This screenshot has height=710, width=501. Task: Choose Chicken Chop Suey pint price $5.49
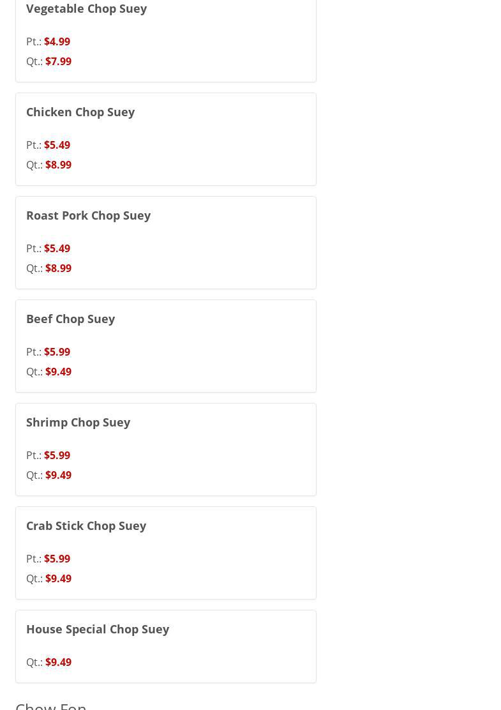pyautogui.click(x=57, y=145)
